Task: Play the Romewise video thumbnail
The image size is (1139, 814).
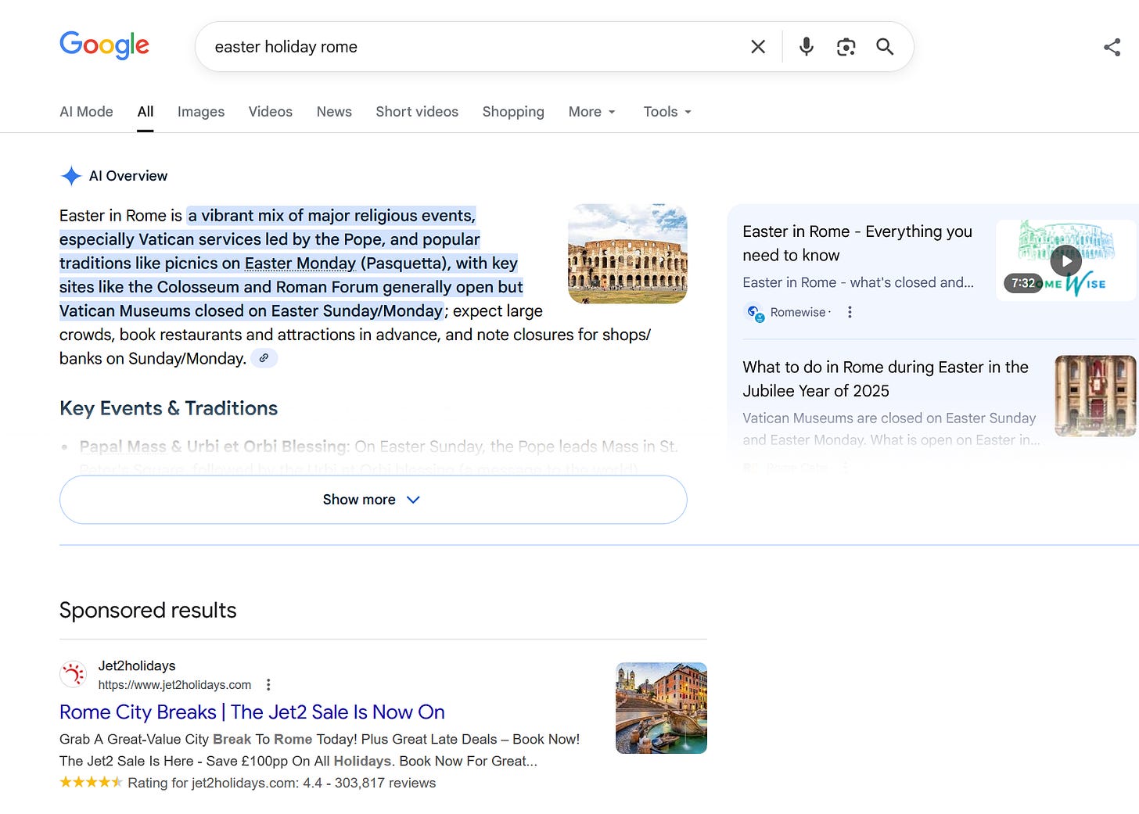Action: 1065,260
